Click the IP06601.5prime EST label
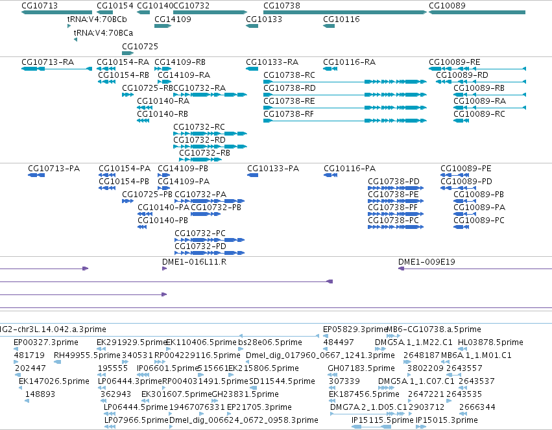 [x=168, y=368]
